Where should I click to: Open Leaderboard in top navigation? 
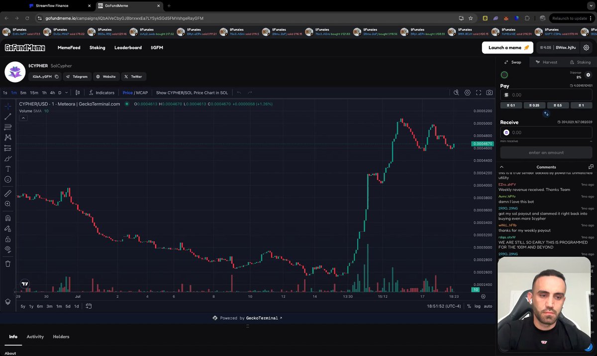click(x=128, y=48)
